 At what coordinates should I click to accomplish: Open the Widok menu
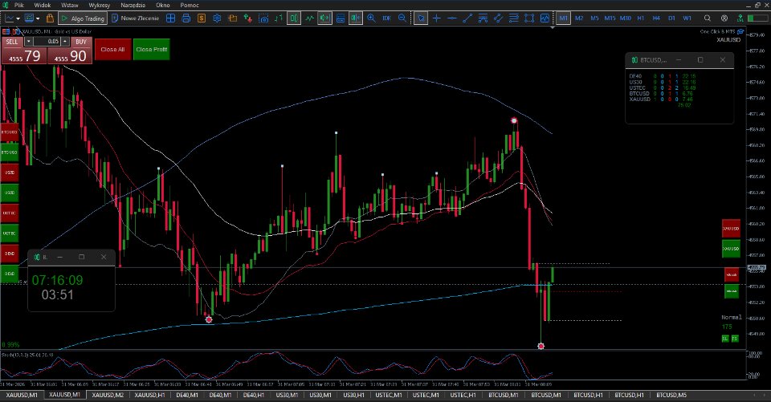point(43,5)
